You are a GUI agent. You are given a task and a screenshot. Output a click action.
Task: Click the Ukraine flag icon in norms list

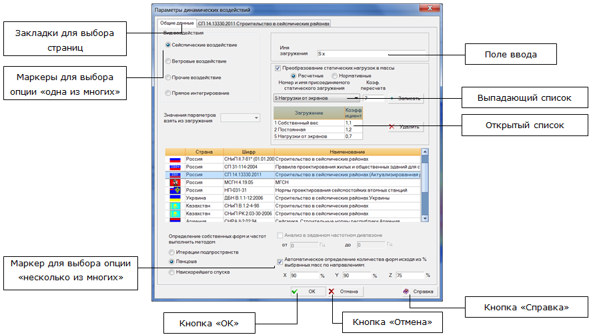click(175, 198)
